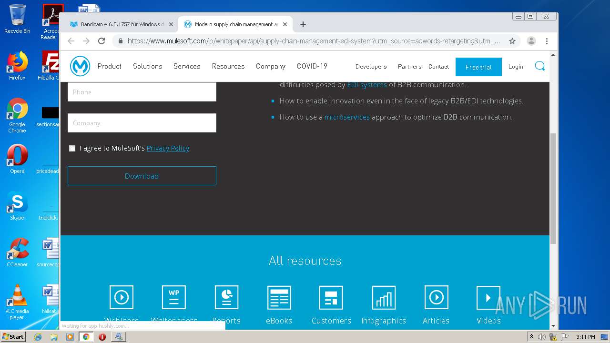Go to the Contact link

coord(438,67)
